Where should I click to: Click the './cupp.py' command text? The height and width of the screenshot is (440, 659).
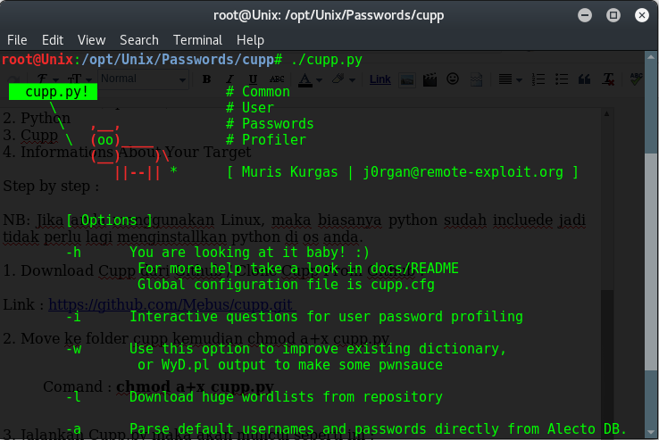326,60
